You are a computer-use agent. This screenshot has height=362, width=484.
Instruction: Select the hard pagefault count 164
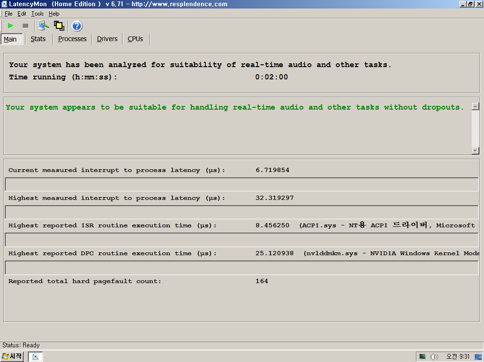coord(262,281)
